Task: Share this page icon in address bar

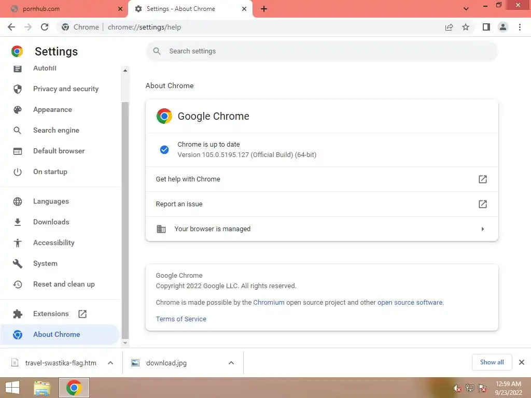Action: (x=449, y=27)
